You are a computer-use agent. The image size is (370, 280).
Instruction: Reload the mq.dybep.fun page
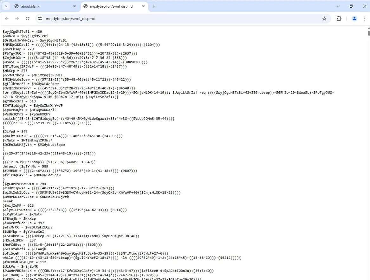tap(28, 18)
